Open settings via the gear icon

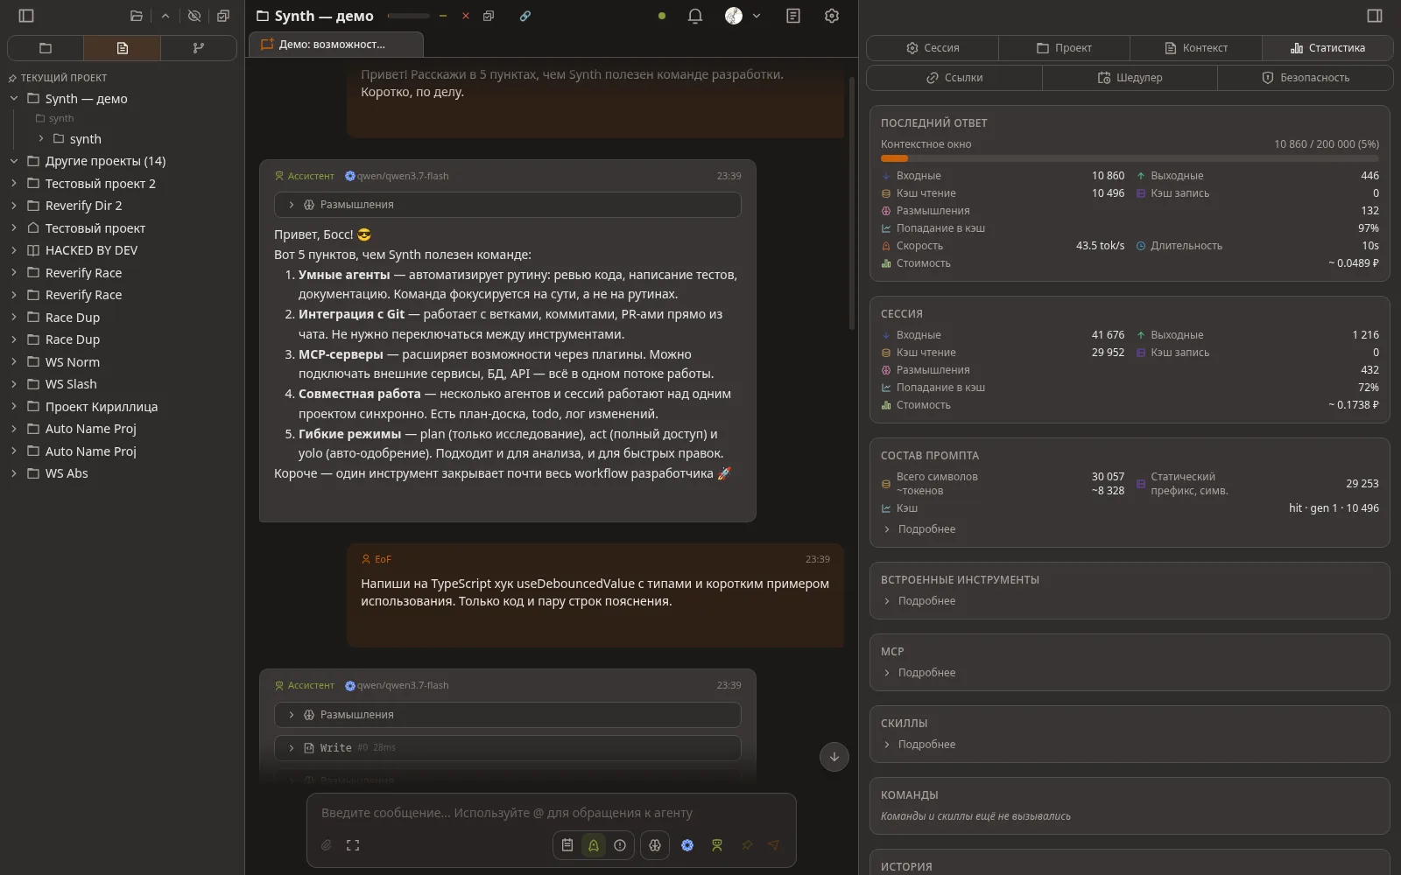(832, 16)
